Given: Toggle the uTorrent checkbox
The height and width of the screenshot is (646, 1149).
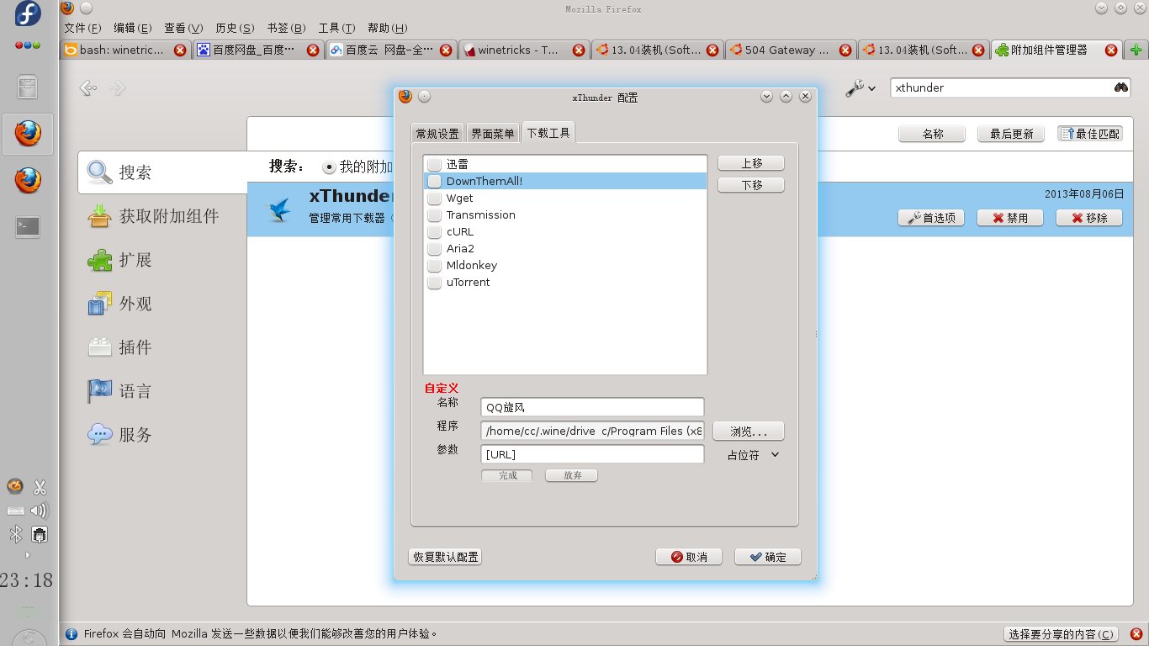Looking at the screenshot, I should [x=434, y=283].
